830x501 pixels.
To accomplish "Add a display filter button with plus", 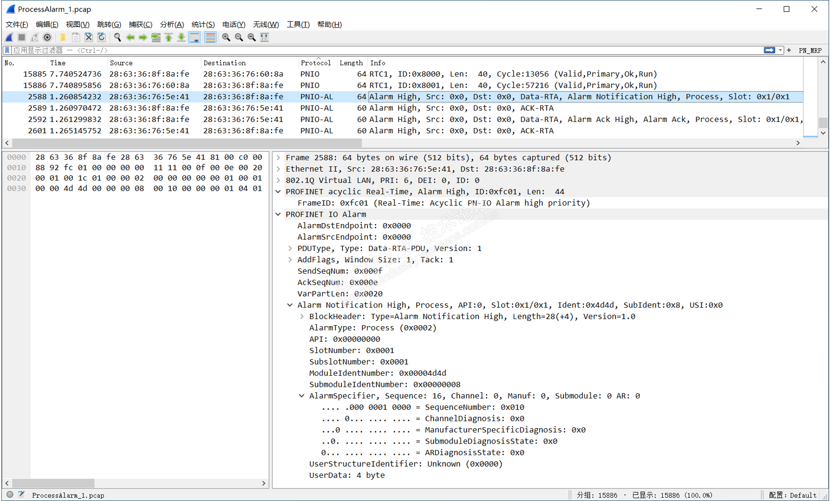I will [x=789, y=50].
